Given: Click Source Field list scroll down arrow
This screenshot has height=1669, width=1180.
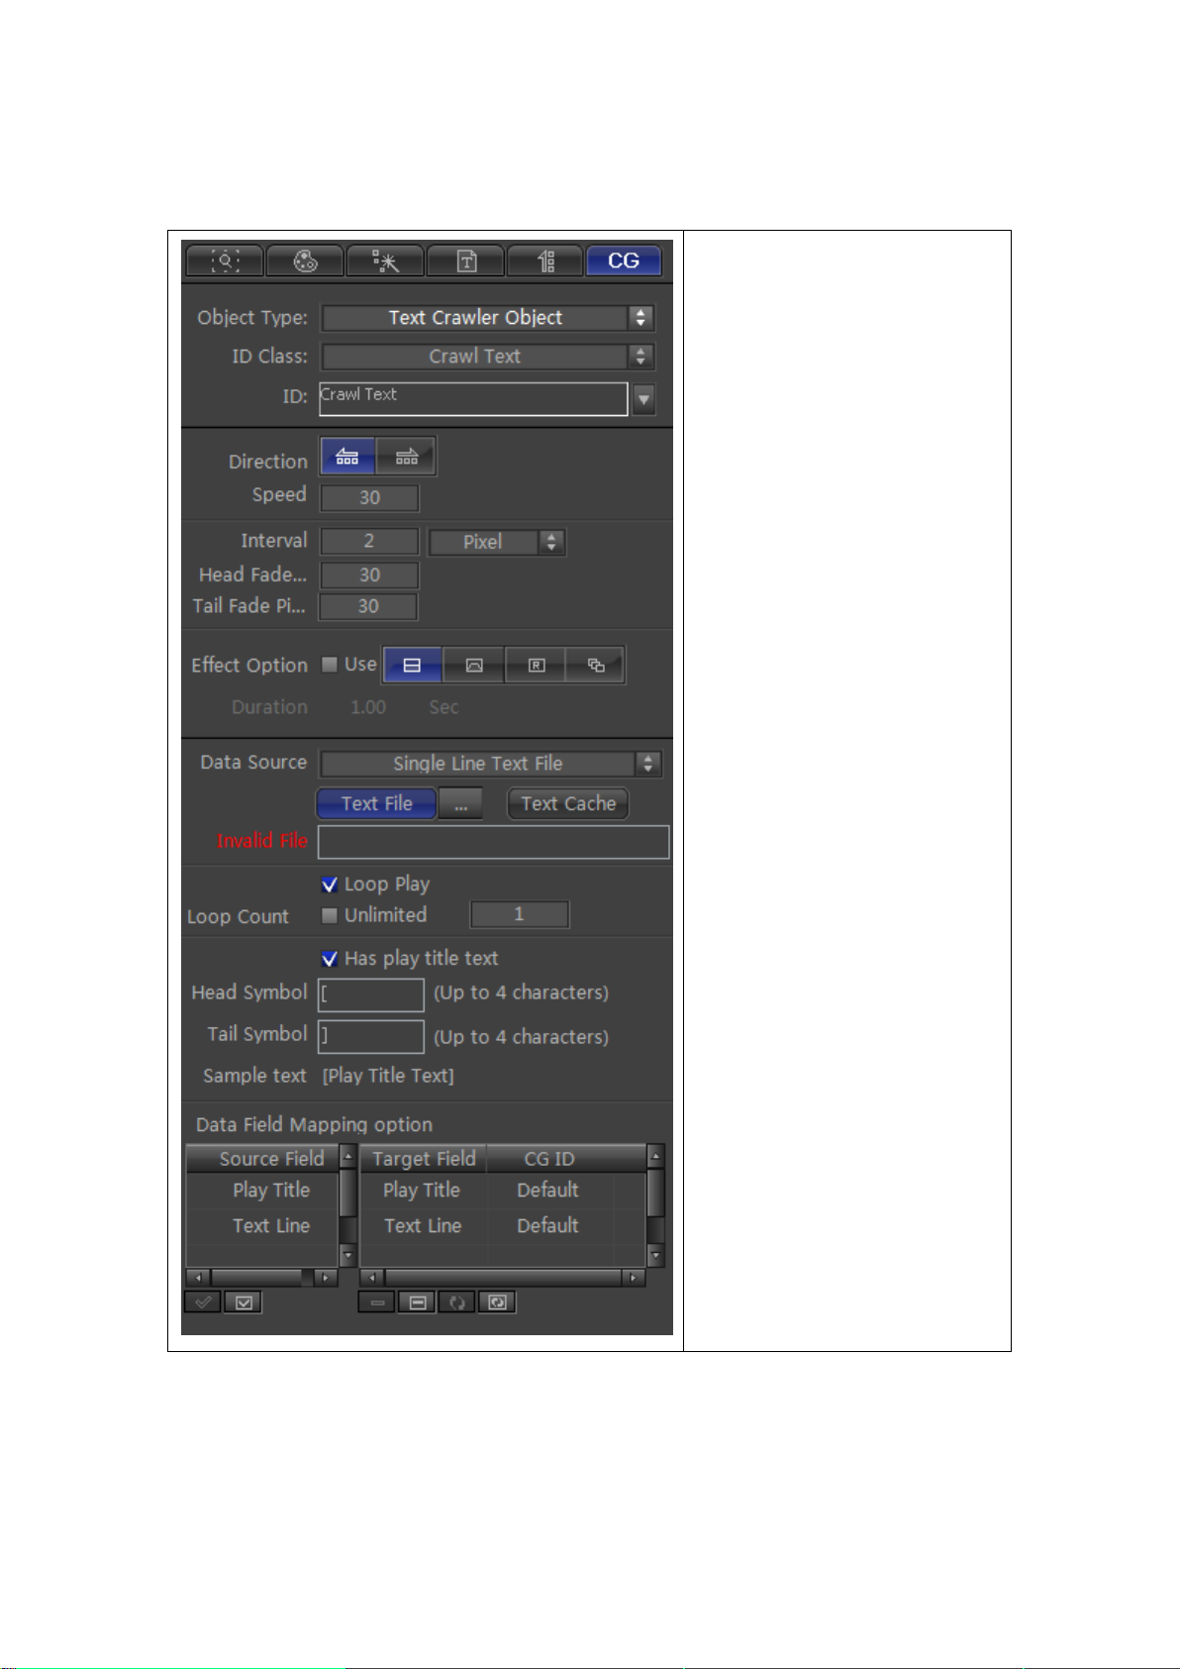Looking at the screenshot, I should (x=347, y=1256).
